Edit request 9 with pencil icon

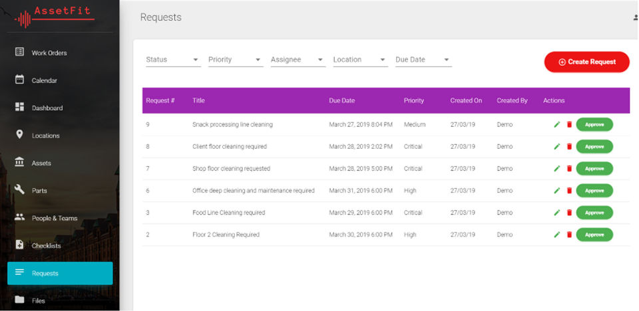557,124
